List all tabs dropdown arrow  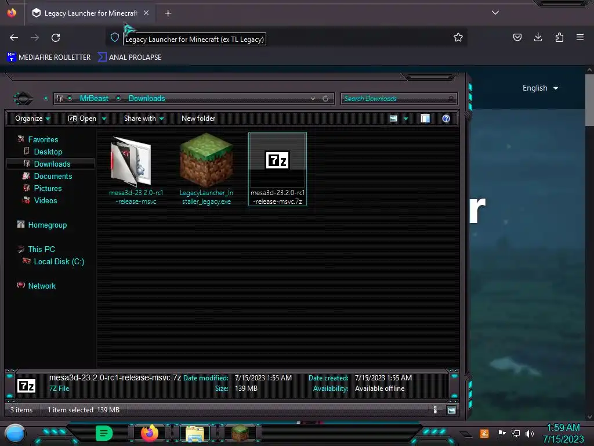point(495,13)
